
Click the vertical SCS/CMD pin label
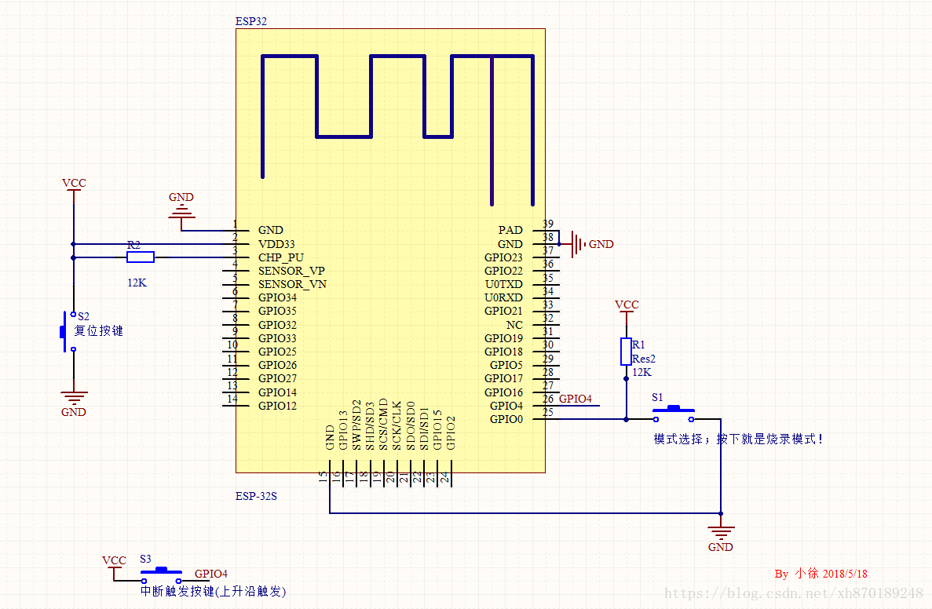coord(383,425)
